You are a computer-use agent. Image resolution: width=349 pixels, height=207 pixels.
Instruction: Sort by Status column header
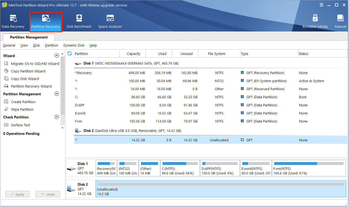[323, 54]
